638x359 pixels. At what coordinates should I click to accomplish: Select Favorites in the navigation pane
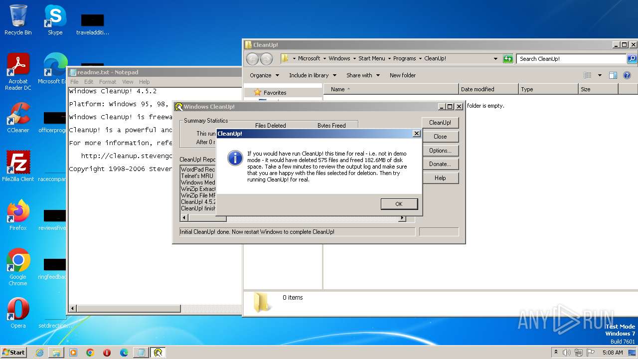(275, 92)
